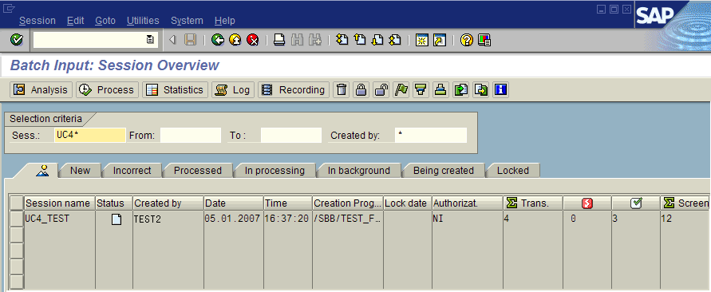This screenshot has width=711, height=292.
Task: Click the Print icon in toolbar
Action: [x=278, y=40]
